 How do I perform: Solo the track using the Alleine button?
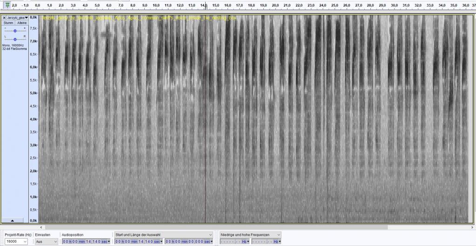21,23
